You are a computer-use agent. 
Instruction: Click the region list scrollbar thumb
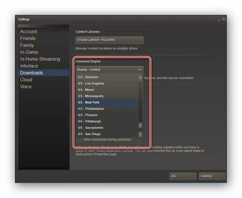[x=140, y=125]
